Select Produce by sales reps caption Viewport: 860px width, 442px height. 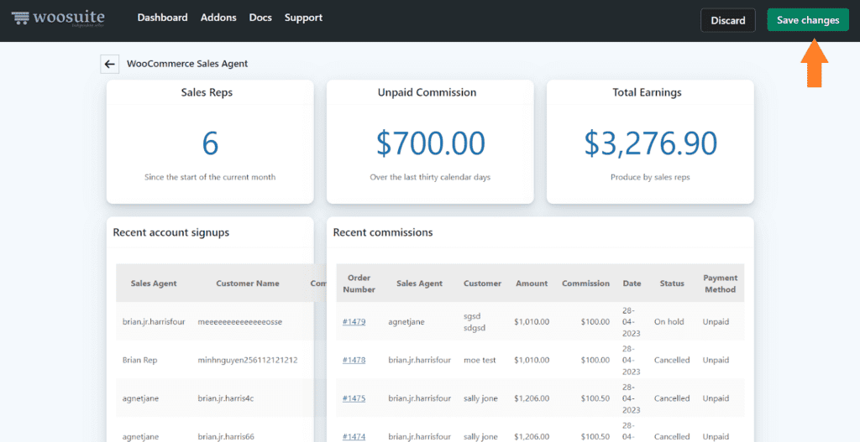pos(650,177)
